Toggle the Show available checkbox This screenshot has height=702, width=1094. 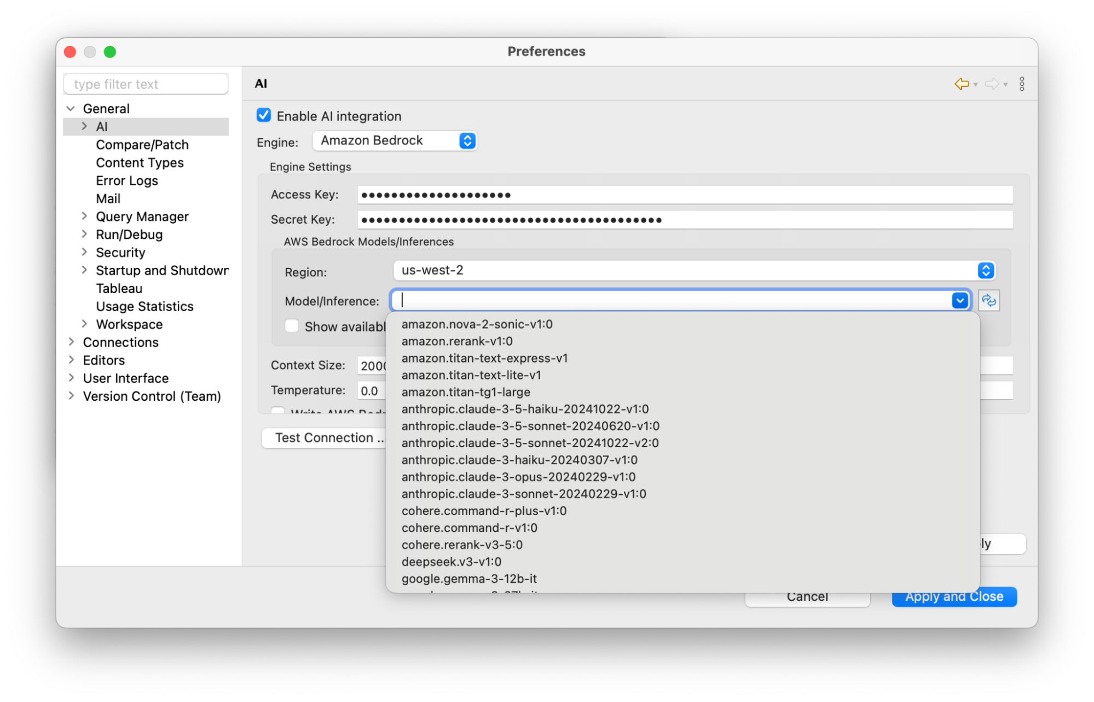pyautogui.click(x=292, y=326)
